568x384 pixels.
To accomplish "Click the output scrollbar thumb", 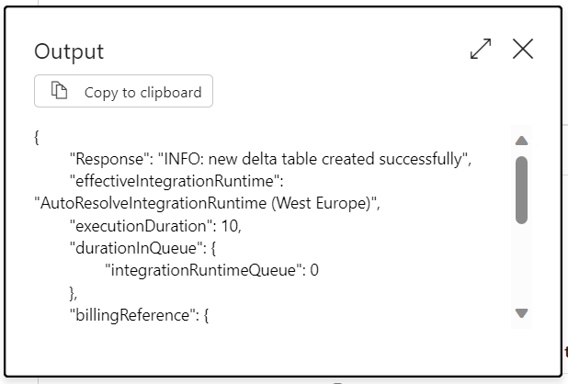I will pos(521,189).
